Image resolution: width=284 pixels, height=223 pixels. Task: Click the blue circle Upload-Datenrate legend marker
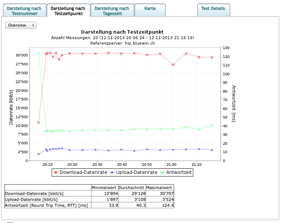coord(113,172)
